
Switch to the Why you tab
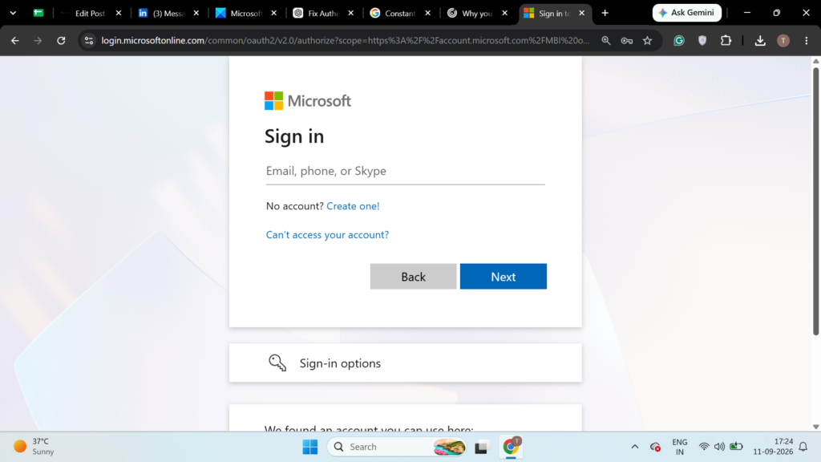476,13
